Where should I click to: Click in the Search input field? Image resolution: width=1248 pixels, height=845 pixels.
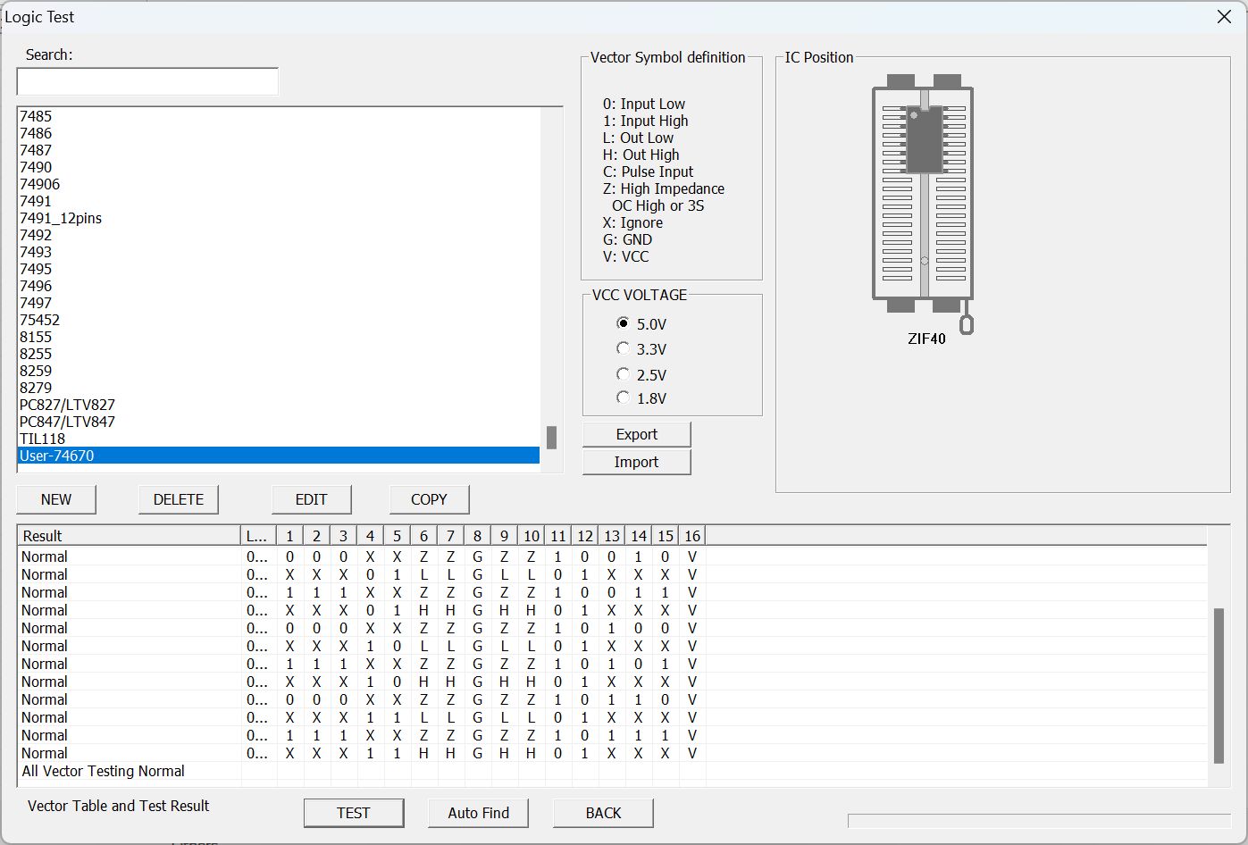147,81
